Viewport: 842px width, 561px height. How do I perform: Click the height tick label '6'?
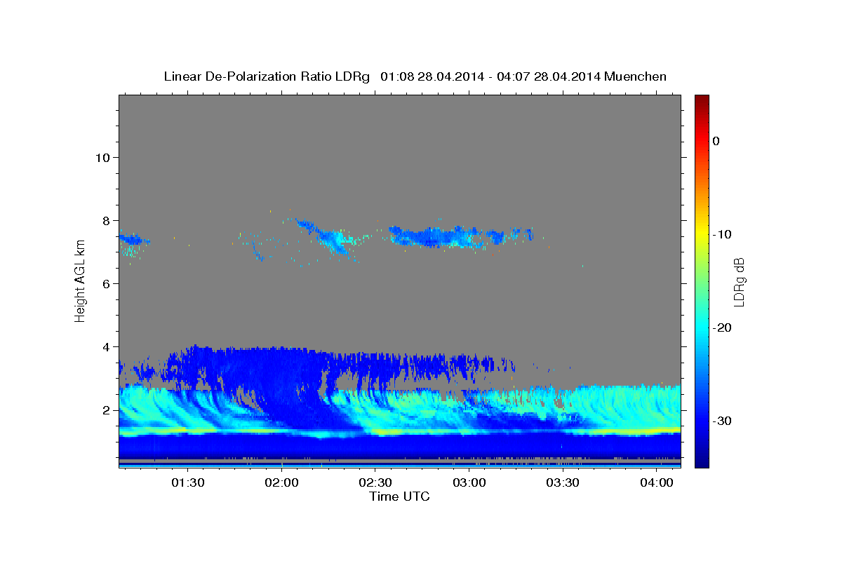click(105, 283)
